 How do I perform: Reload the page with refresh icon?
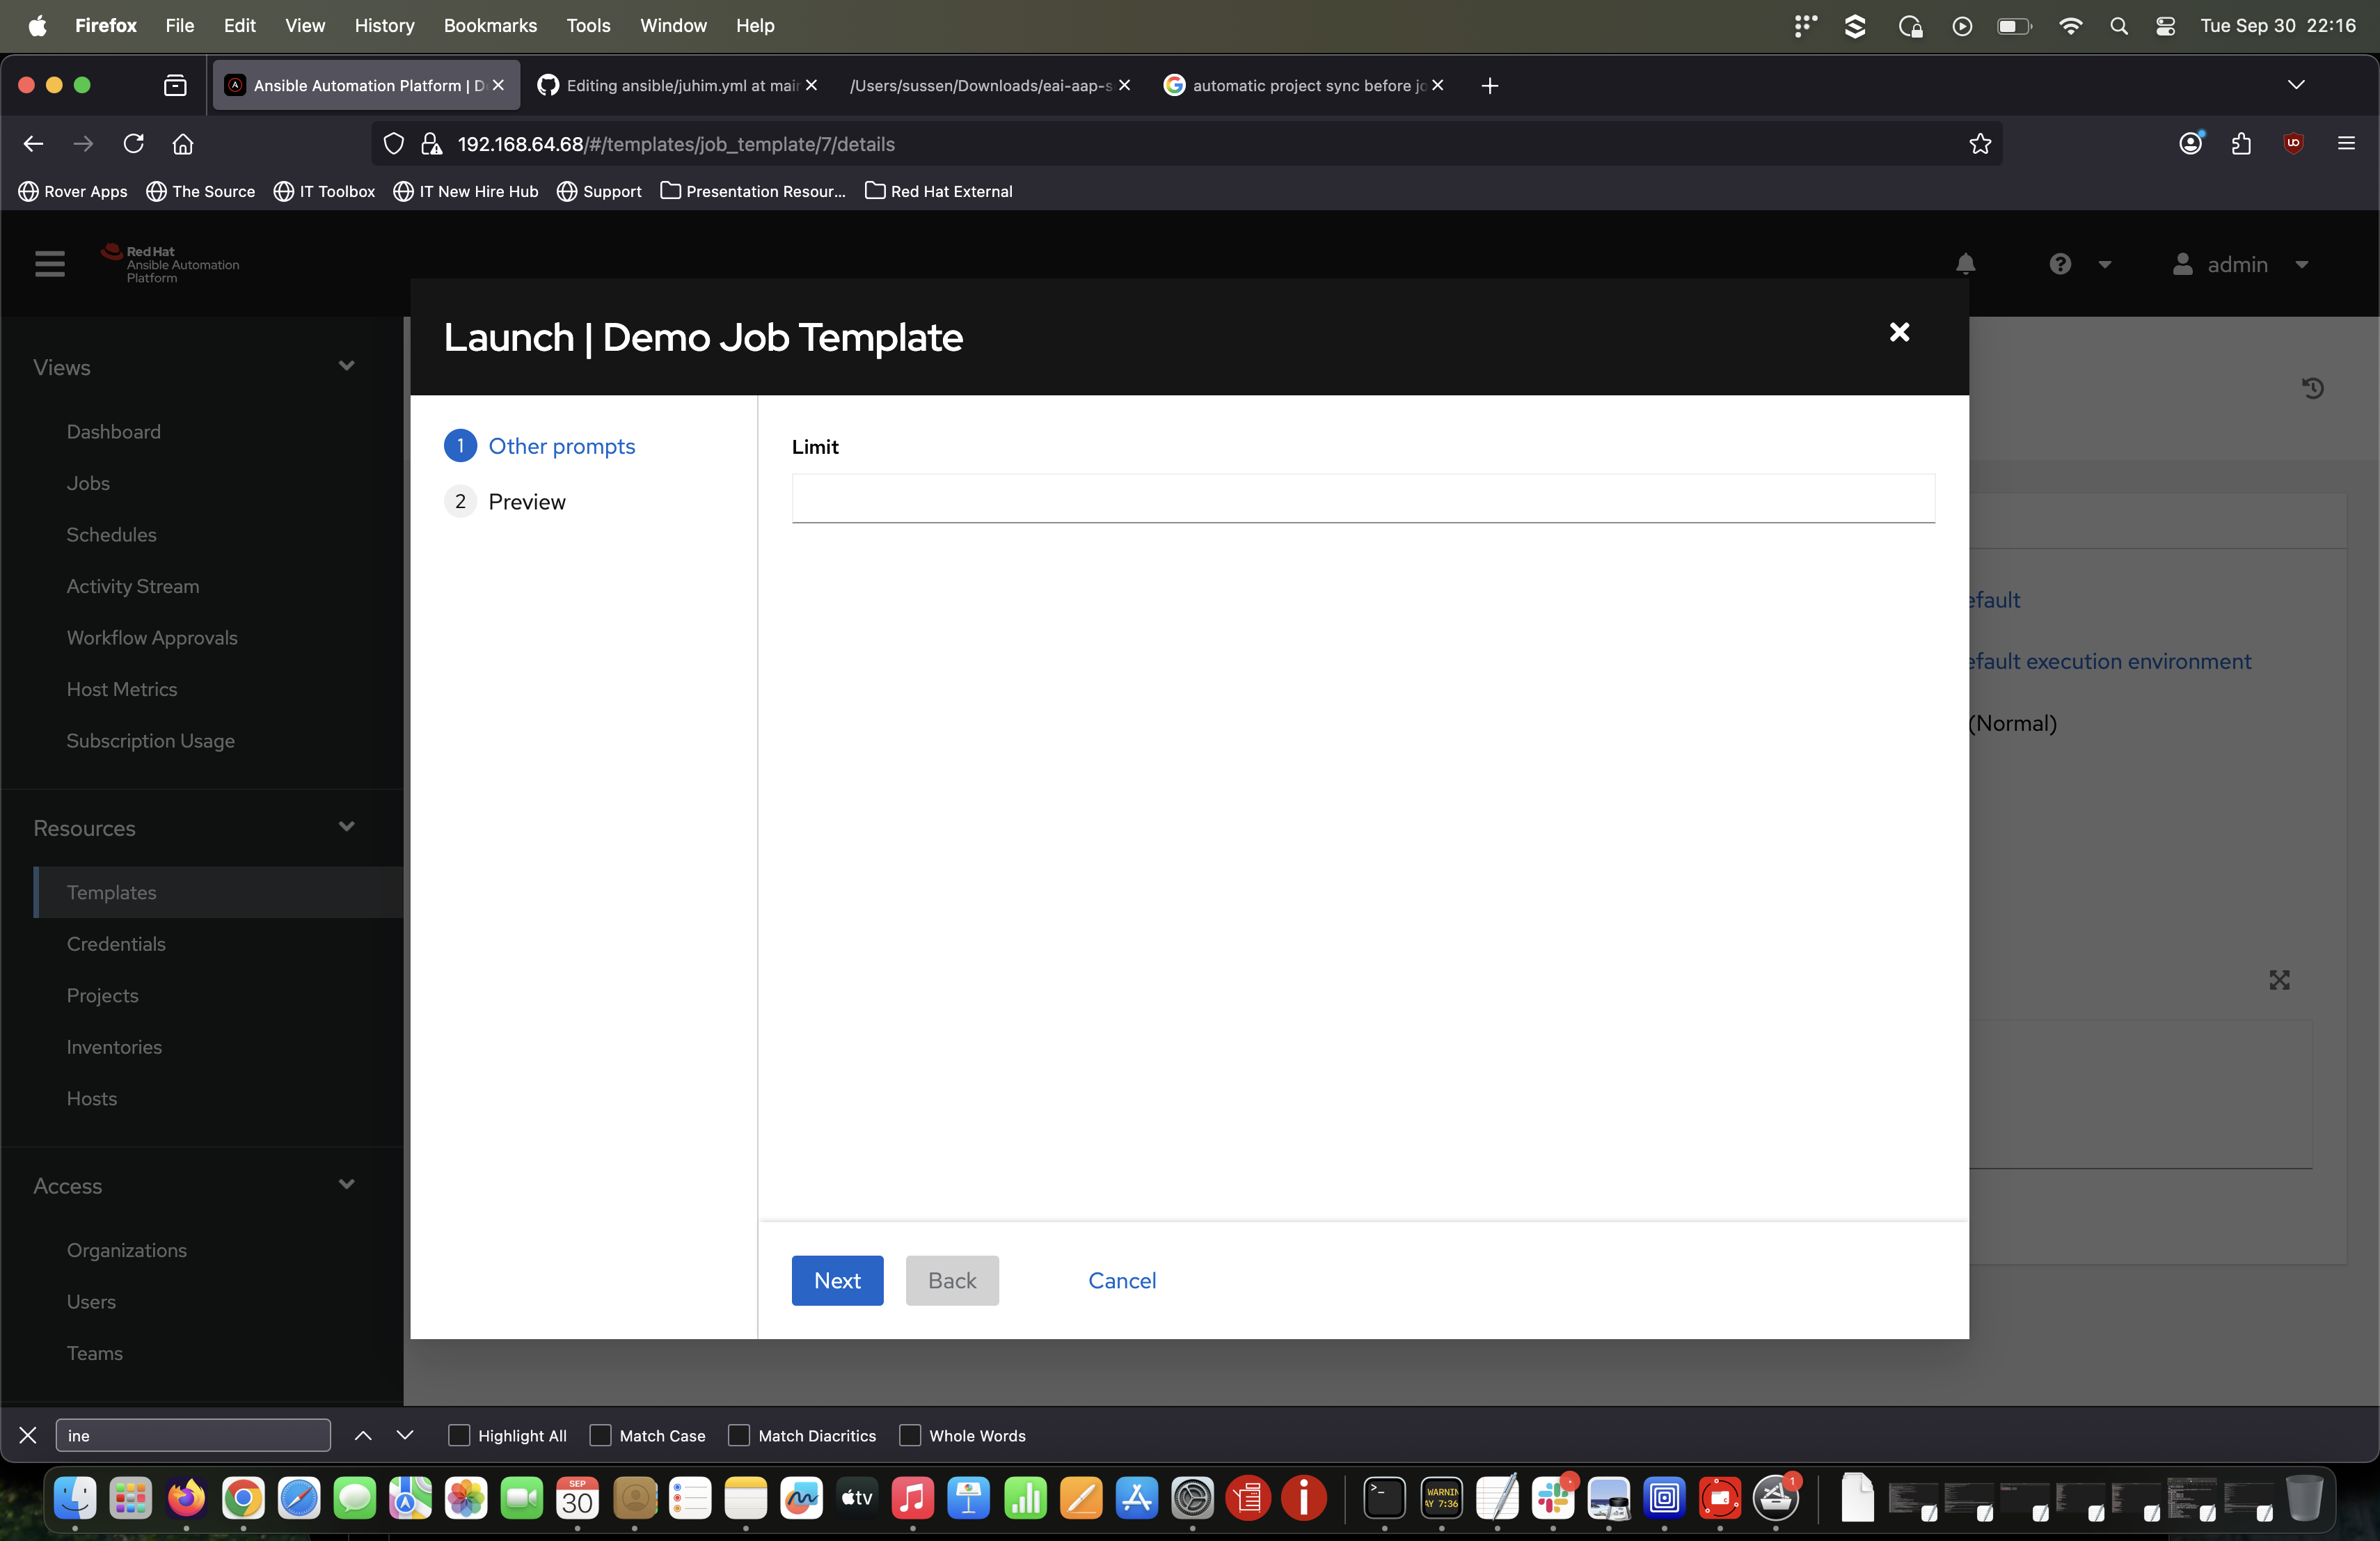133,144
